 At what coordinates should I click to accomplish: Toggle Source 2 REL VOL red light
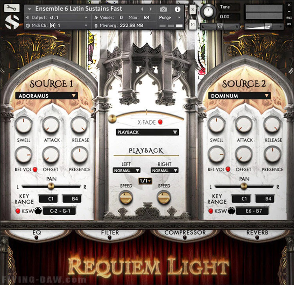[x=228, y=169]
